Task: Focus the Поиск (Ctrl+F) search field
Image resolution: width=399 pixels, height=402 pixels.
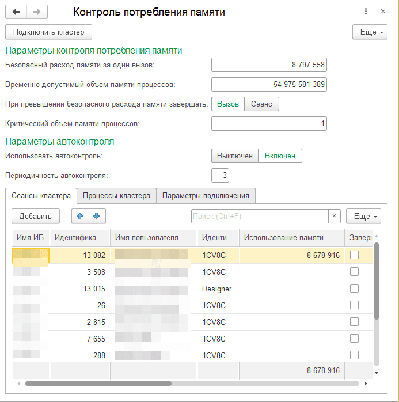Action: coord(259,216)
